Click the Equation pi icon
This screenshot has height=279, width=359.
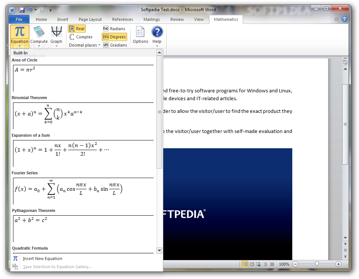point(20,32)
